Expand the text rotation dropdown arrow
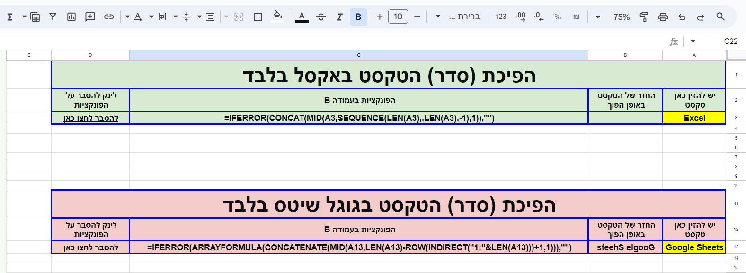The height and width of the screenshot is (273, 746). pos(127,17)
